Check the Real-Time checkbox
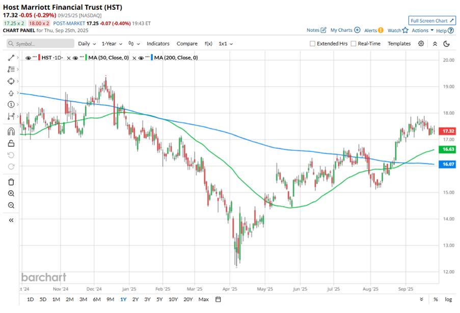The height and width of the screenshot is (313, 460). pyautogui.click(x=354, y=44)
